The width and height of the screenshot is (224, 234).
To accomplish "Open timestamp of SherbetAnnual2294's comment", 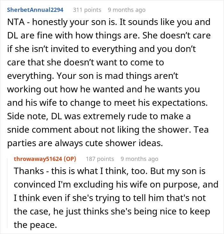I will tap(127, 10).
